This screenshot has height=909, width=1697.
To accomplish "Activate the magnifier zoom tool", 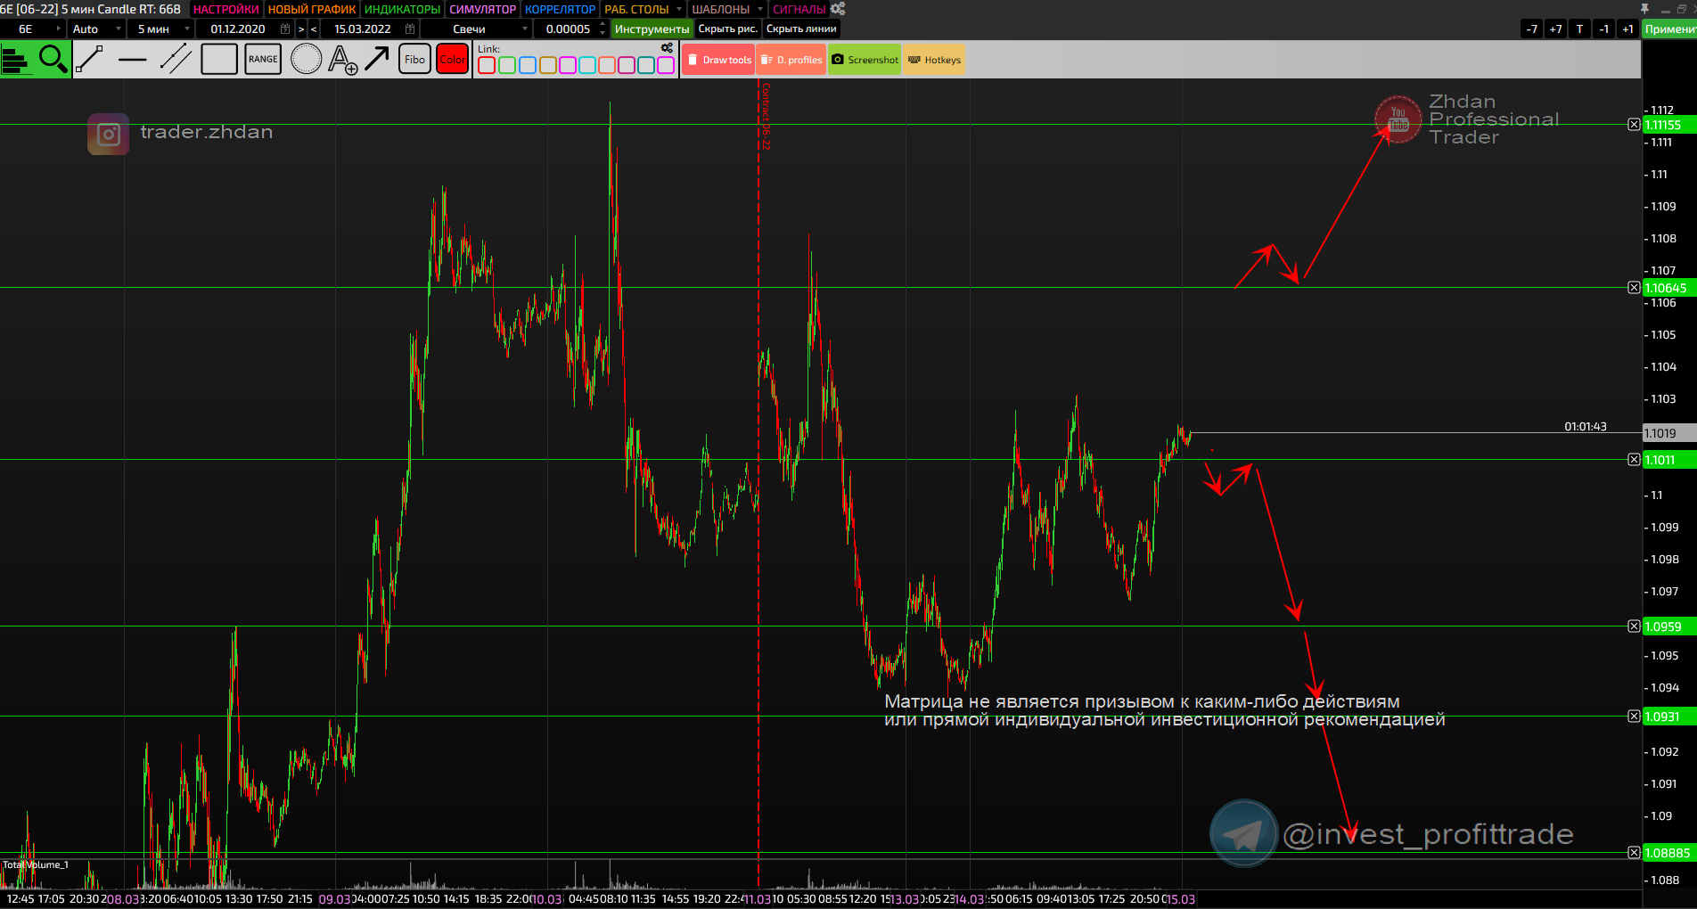I will [53, 60].
